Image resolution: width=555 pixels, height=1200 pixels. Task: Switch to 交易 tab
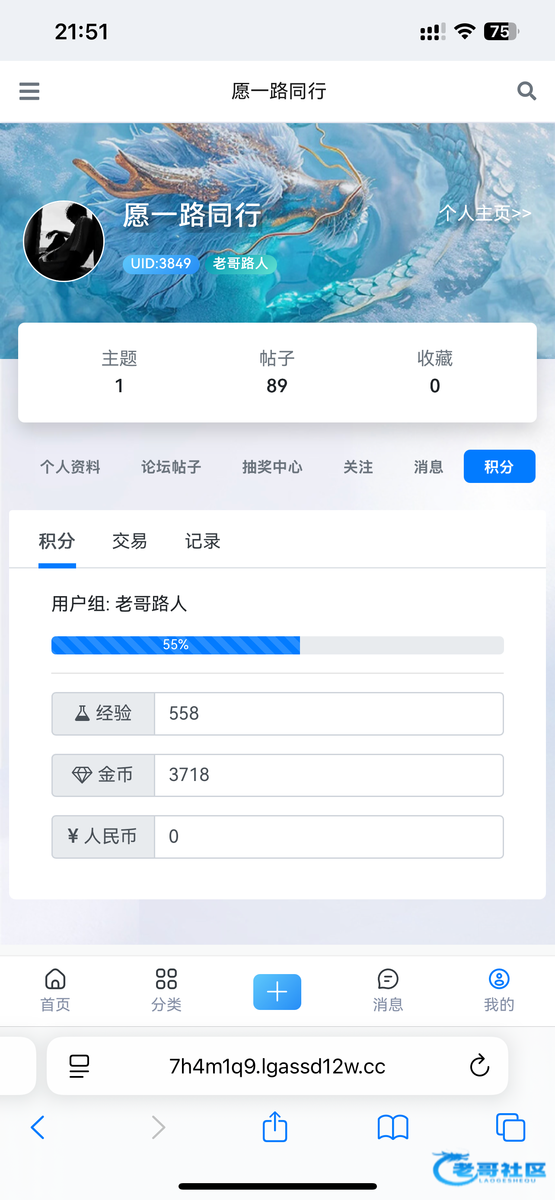point(130,541)
